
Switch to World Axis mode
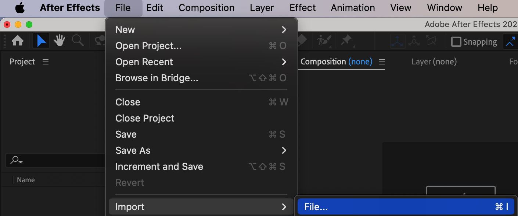coord(414,41)
